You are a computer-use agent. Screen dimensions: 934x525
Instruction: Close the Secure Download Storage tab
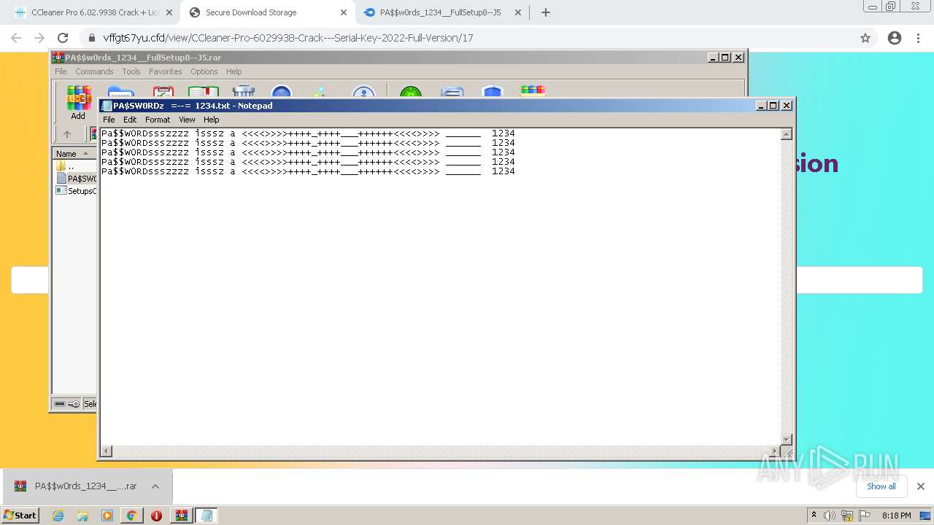pyautogui.click(x=344, y=12)
